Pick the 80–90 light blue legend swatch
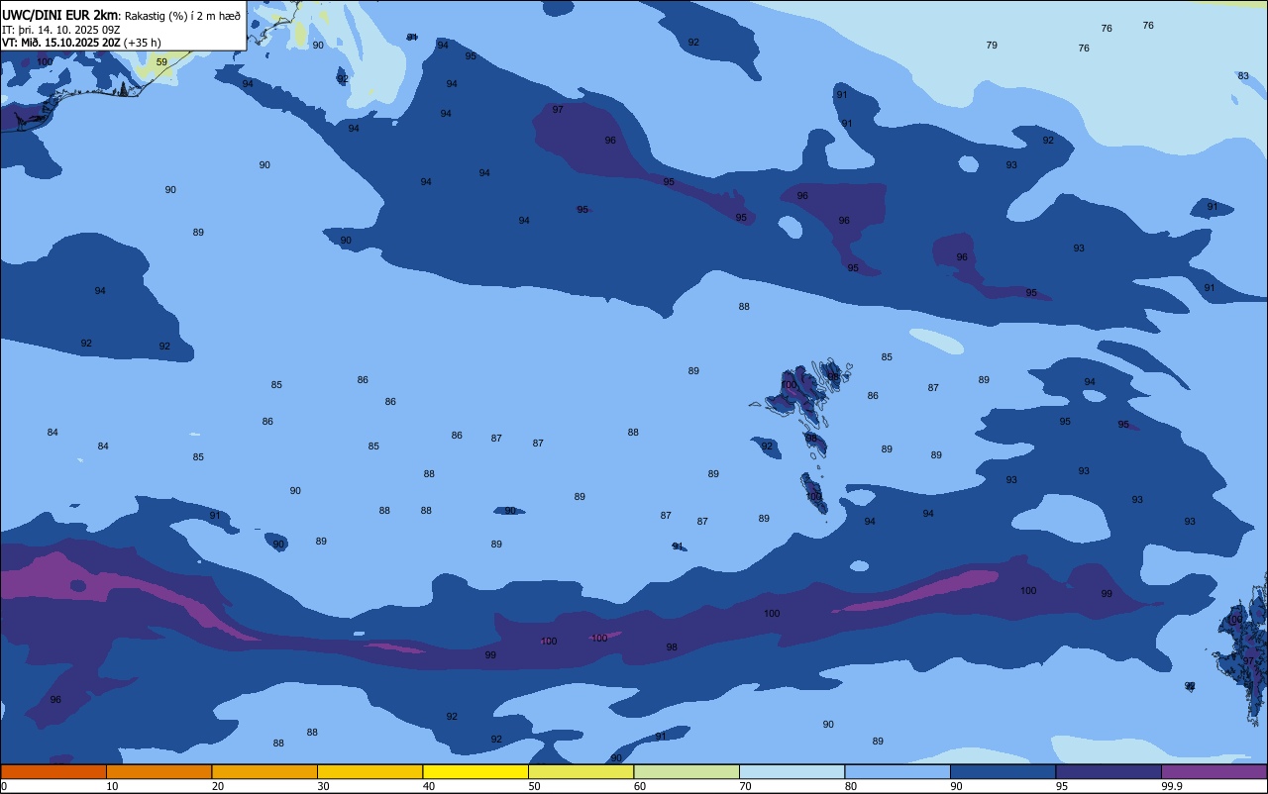The height and width of the screenshot is (794, 1268). point(898,771)
